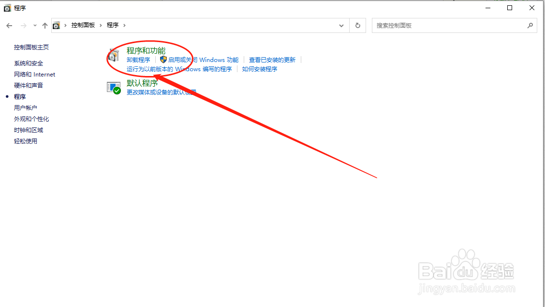Click the up arrow to go to parent

44,25
